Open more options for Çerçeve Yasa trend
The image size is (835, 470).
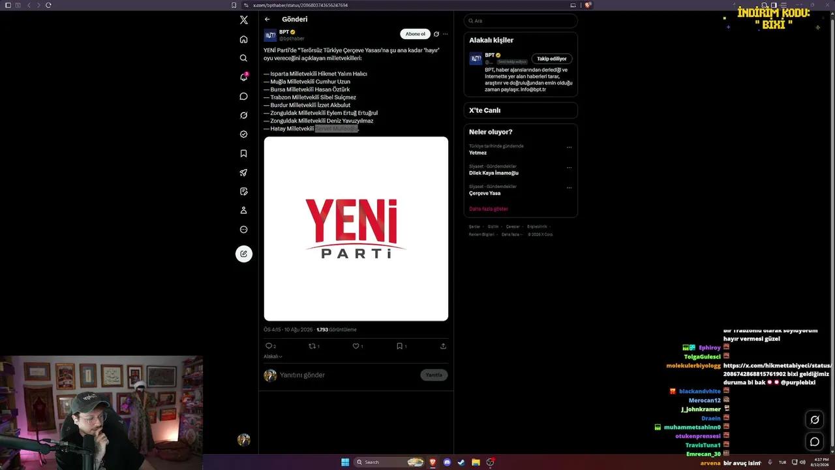pos(569,188)
